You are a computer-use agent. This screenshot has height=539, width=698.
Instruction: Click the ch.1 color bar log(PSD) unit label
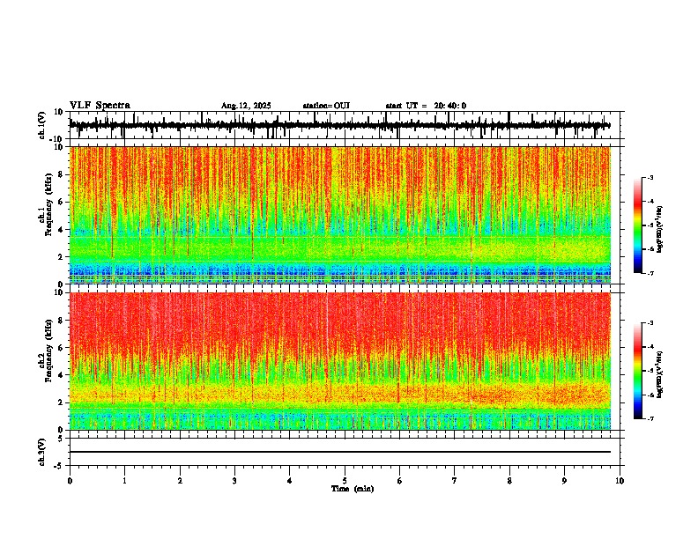tap(659, 229)
